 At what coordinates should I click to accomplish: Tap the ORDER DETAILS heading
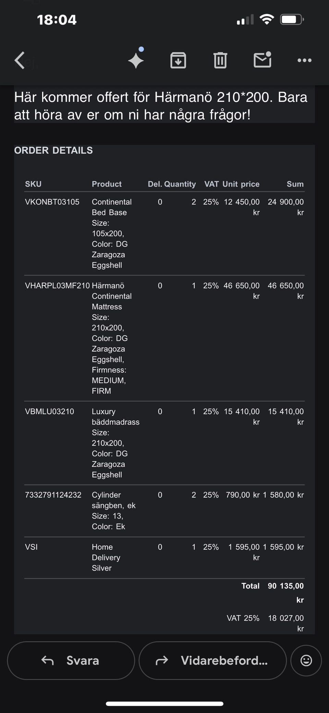click(53, 150)
